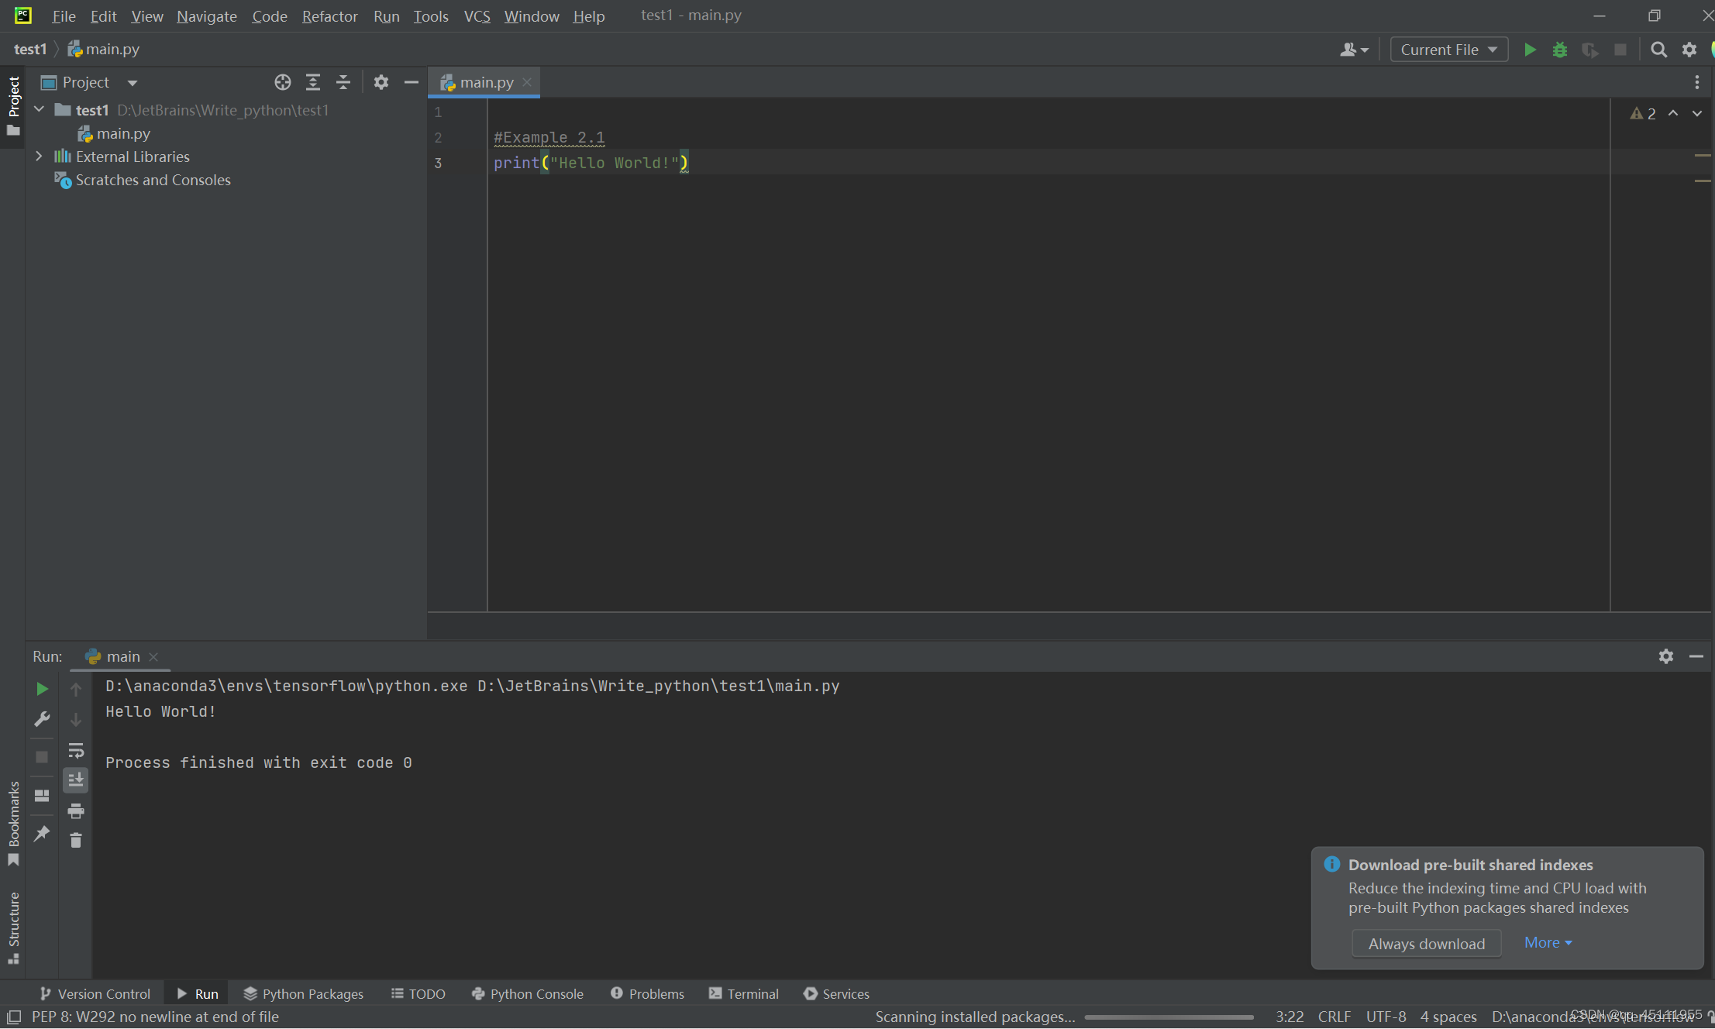Open IDE Settings via the gear icon
Screen dimensions: 1715x1029
click(x=1689, y=49)
